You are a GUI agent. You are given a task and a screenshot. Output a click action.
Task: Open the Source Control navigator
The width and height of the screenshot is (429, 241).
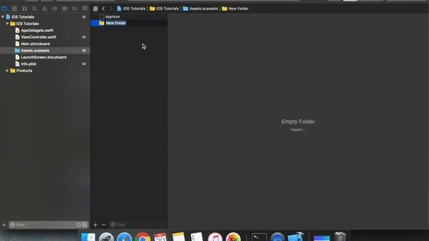click(x=14, y=9)
